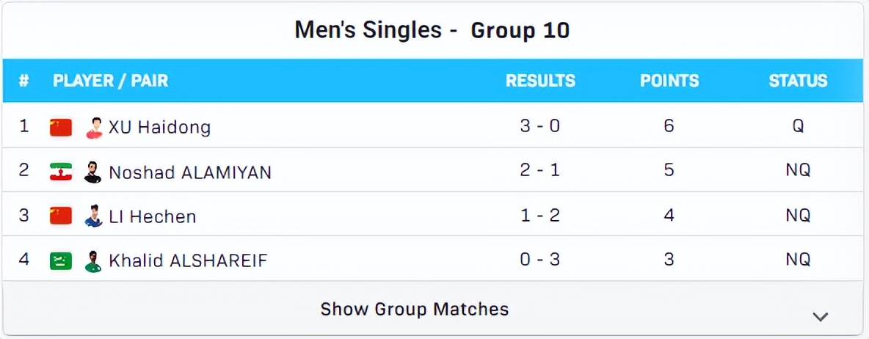Click the RESULTS column header
This screenshot has height=339, width=869.
tap(540, 81)
